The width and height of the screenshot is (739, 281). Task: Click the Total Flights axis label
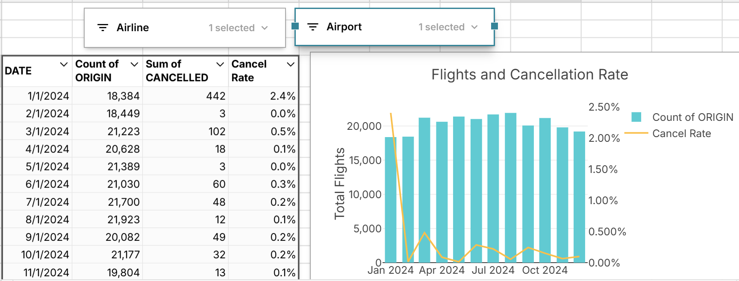tap(339, 184)
